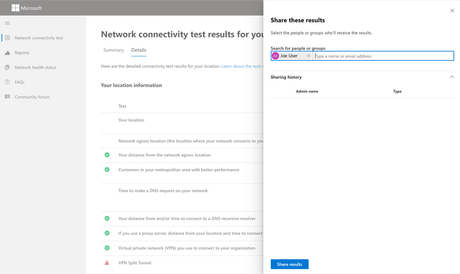Collapse the Sharing history section
Screen dimensions: 460x274
tap(452, 77)
